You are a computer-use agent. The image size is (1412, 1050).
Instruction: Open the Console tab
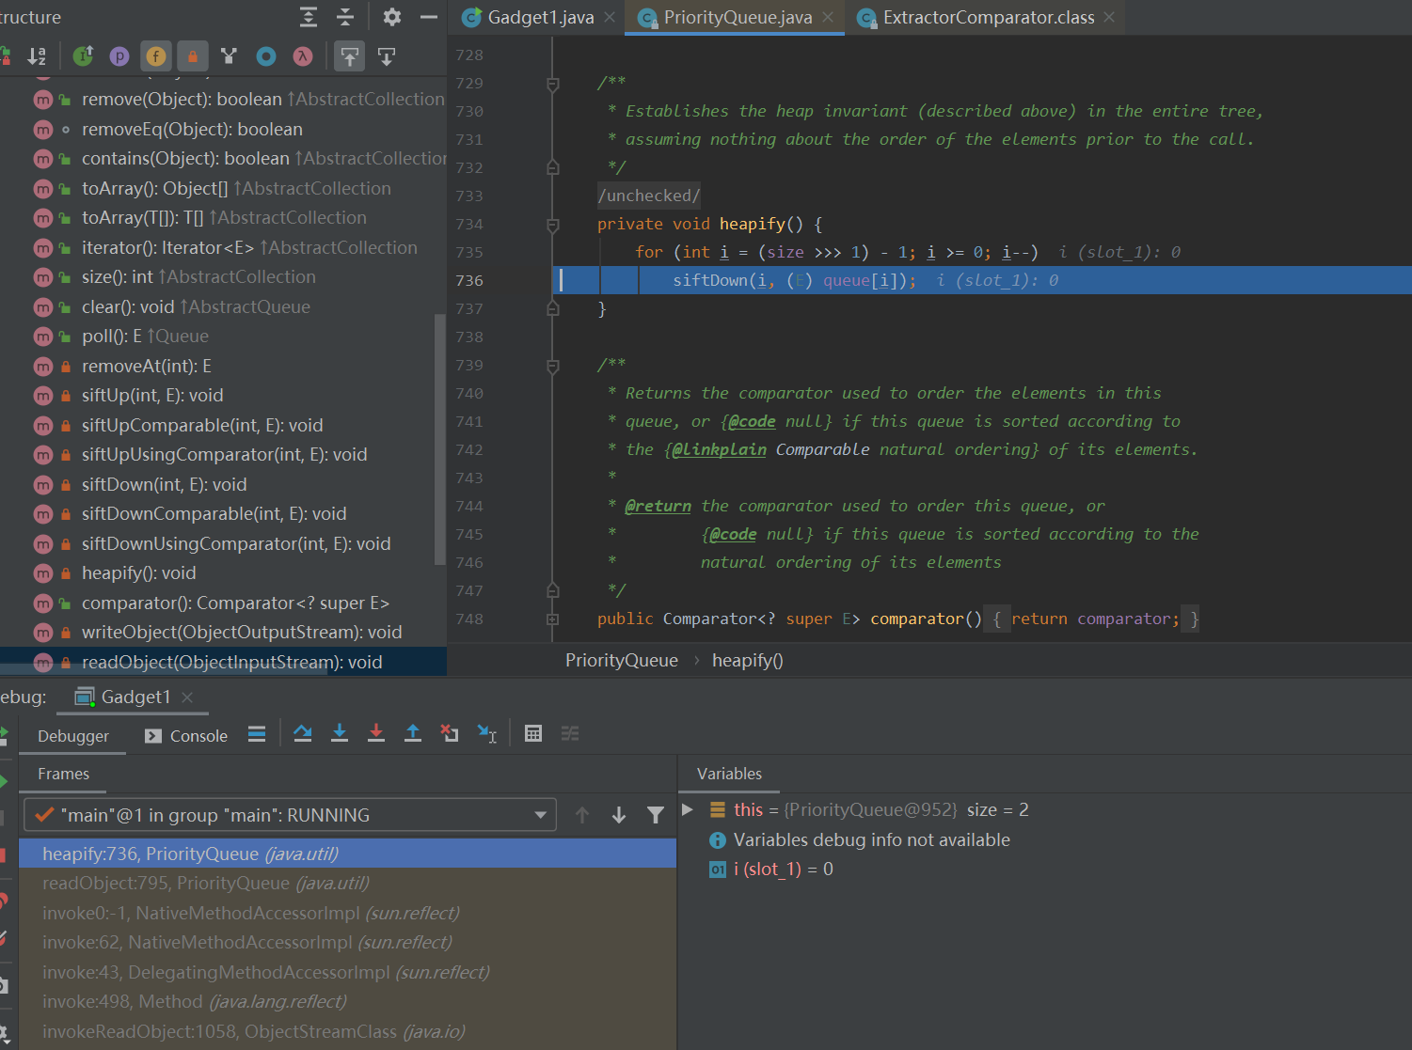tap(186, 736)
